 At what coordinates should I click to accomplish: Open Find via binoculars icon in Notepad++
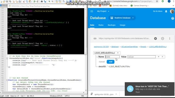coord(42,1)
